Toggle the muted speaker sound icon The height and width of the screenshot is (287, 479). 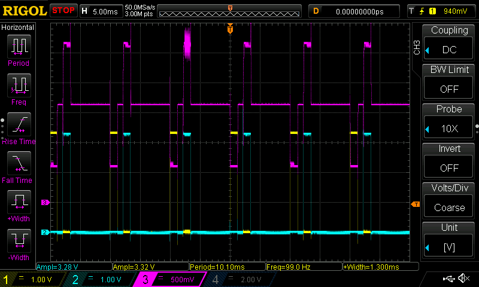464,278
